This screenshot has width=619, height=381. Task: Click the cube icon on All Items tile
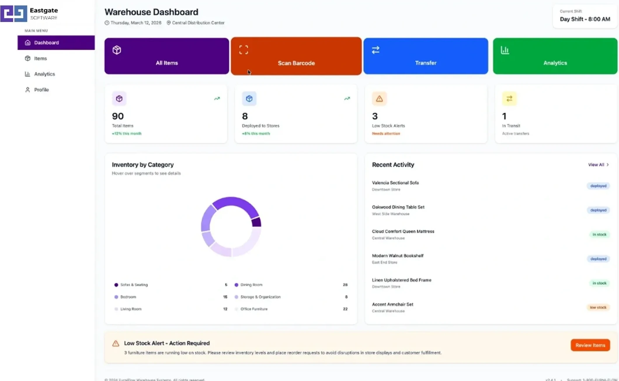117,50
